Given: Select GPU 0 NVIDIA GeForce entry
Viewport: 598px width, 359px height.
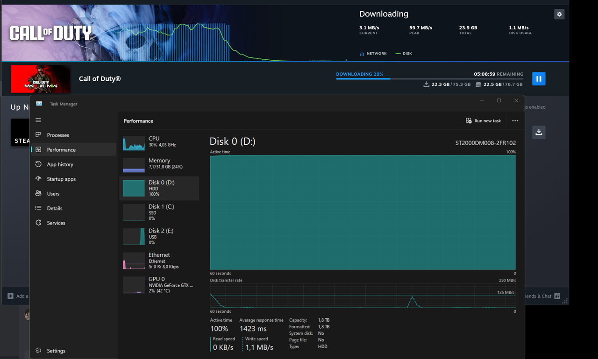Looking at the screenshot, I should click(x=159, y=285).
